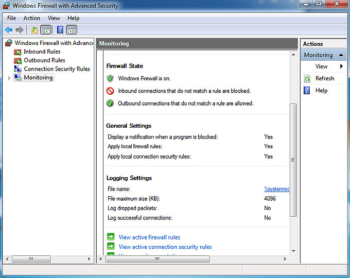Toggle the Show/Hide Action Pane icon
The width and height of the screenshot is (350, 278).
[72, 30]
